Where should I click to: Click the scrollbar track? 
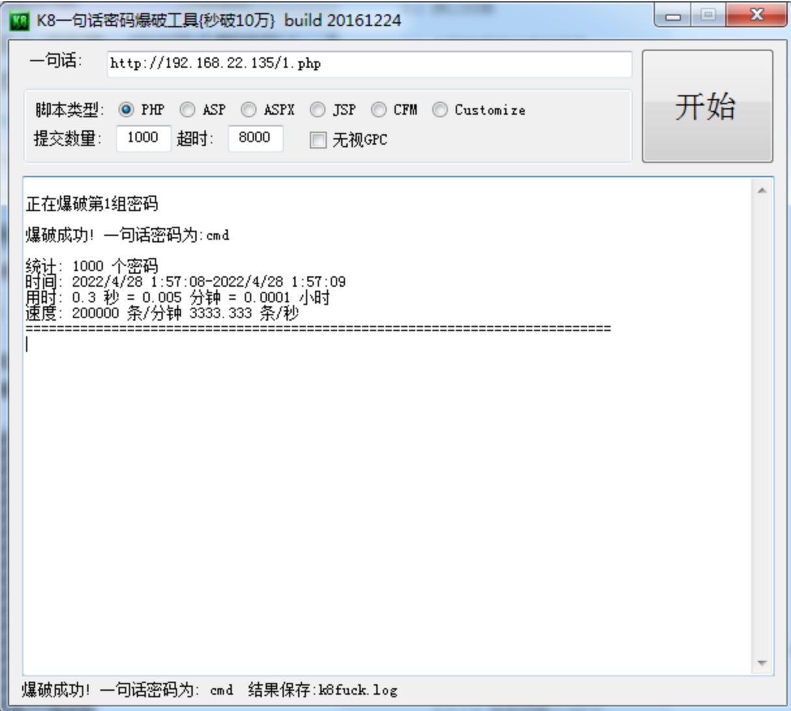tap(763, 424)
